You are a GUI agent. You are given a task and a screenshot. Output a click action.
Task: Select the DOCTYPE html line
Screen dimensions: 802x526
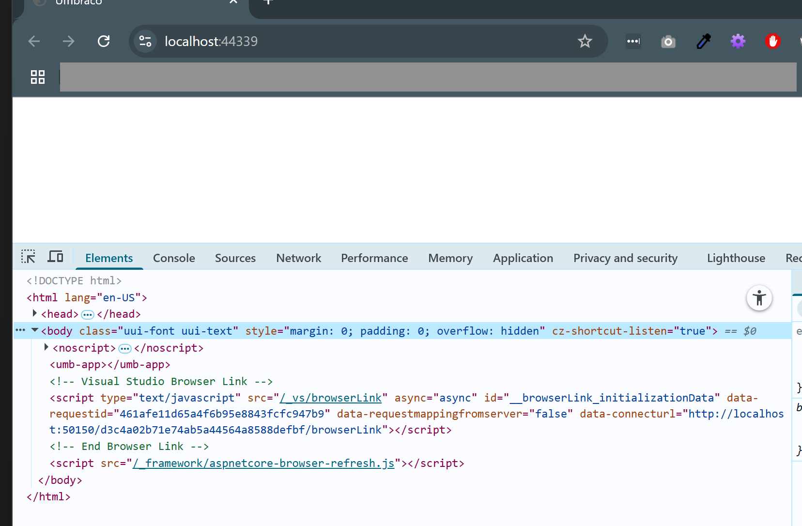click(x=74, y=281)
